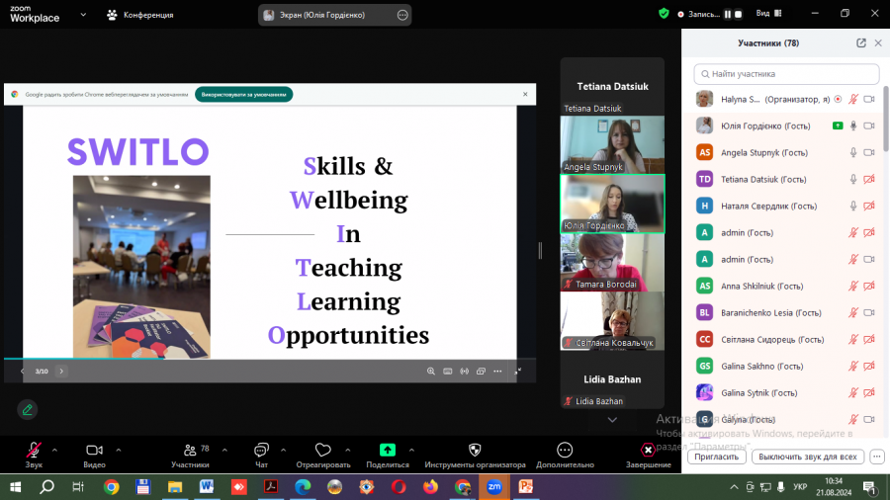Open options on Экран (Юлія Гордієнко) tab
890x500 pixels.
402,15
